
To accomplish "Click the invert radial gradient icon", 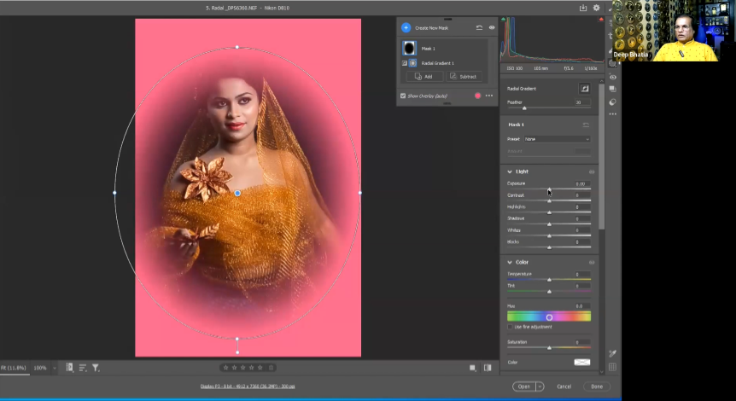I will [x=585, y=88].
